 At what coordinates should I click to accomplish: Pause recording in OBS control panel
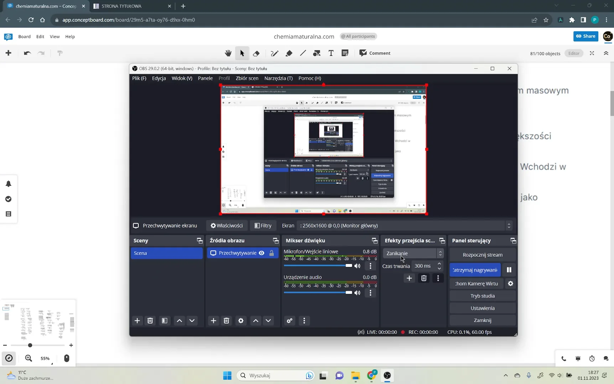(509, 270)
